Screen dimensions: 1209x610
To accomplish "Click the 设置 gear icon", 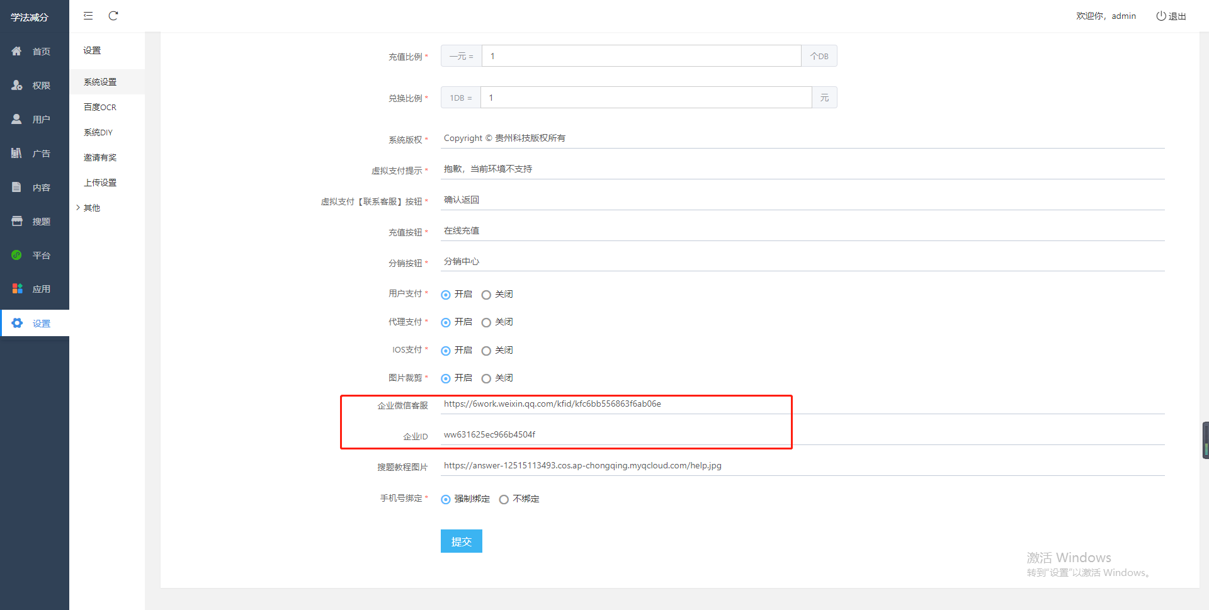I will pyautogui.click(x=17, y=323).
